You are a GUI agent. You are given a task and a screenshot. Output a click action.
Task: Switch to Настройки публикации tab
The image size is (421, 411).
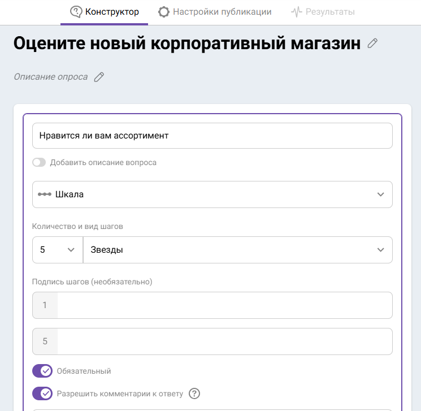tap(215, 12)
